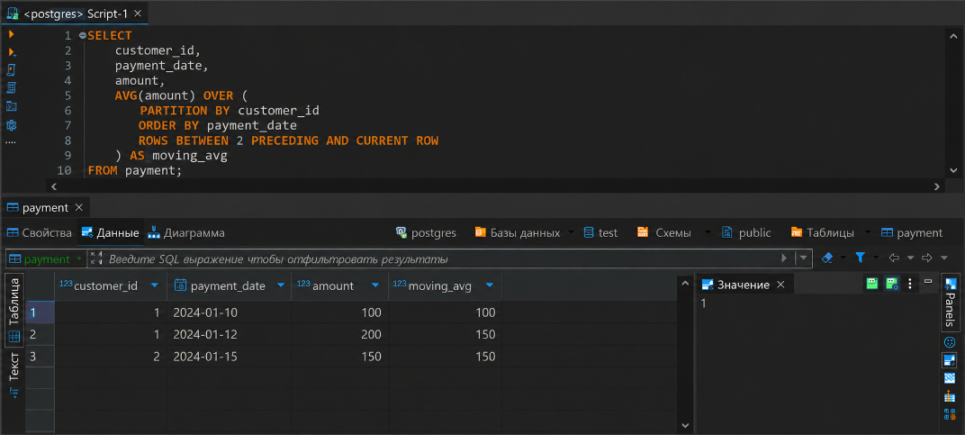Switch to the Диаграмма tab

point(185,233)
